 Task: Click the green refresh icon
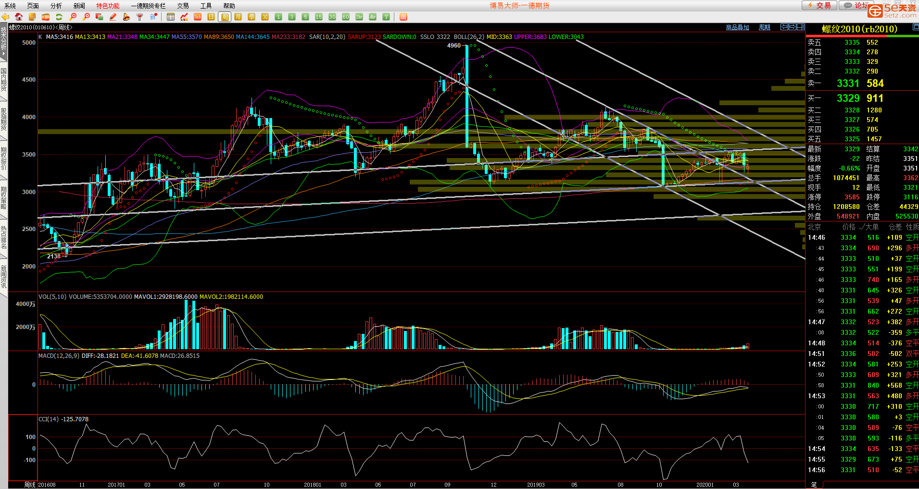59,17
